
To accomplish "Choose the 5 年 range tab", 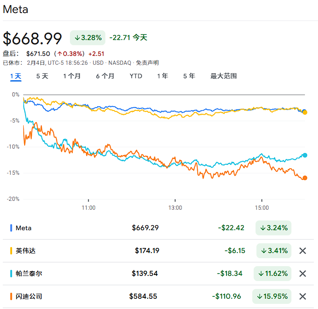I will [189, 76].
